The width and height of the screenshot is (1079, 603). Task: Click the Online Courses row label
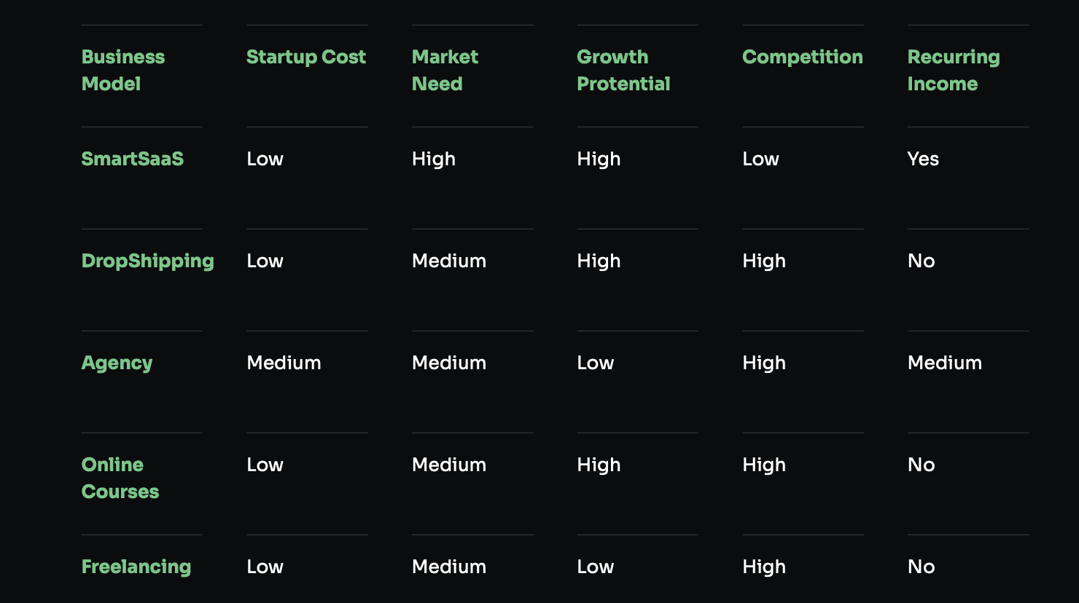click(x=120, y=478)
